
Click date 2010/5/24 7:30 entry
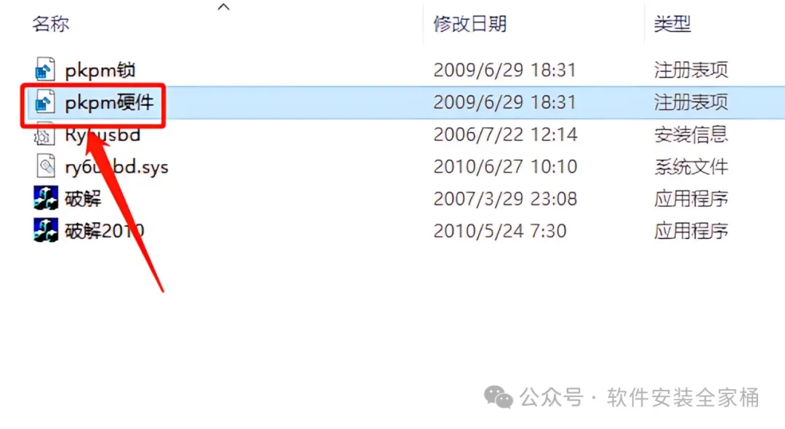tap(499, 231)
